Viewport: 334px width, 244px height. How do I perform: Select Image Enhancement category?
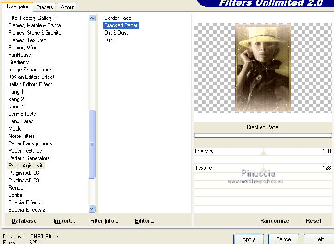click(31, 70)
